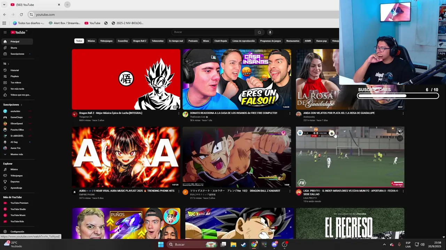Open Videojuegos under Explorar
Viewport: 446px width, 250px height.
(17, 176)
